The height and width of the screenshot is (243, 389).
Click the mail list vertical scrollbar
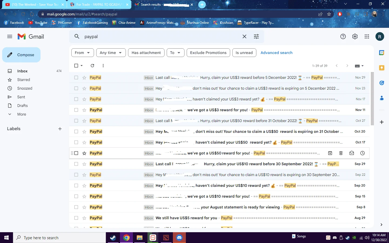(372, 99)
